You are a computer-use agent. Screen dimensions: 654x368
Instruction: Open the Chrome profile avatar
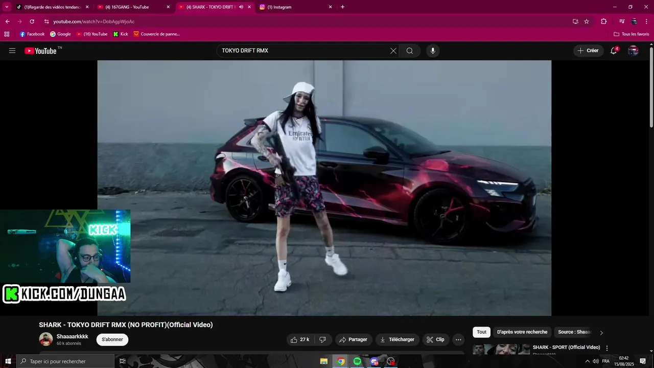634,21
